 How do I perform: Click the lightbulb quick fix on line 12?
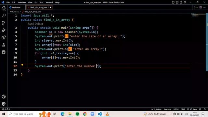coord(22,65)
